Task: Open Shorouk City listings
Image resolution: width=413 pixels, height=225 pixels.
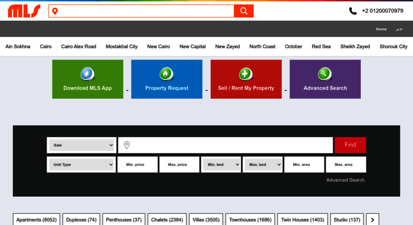Action: pos(393,47)
